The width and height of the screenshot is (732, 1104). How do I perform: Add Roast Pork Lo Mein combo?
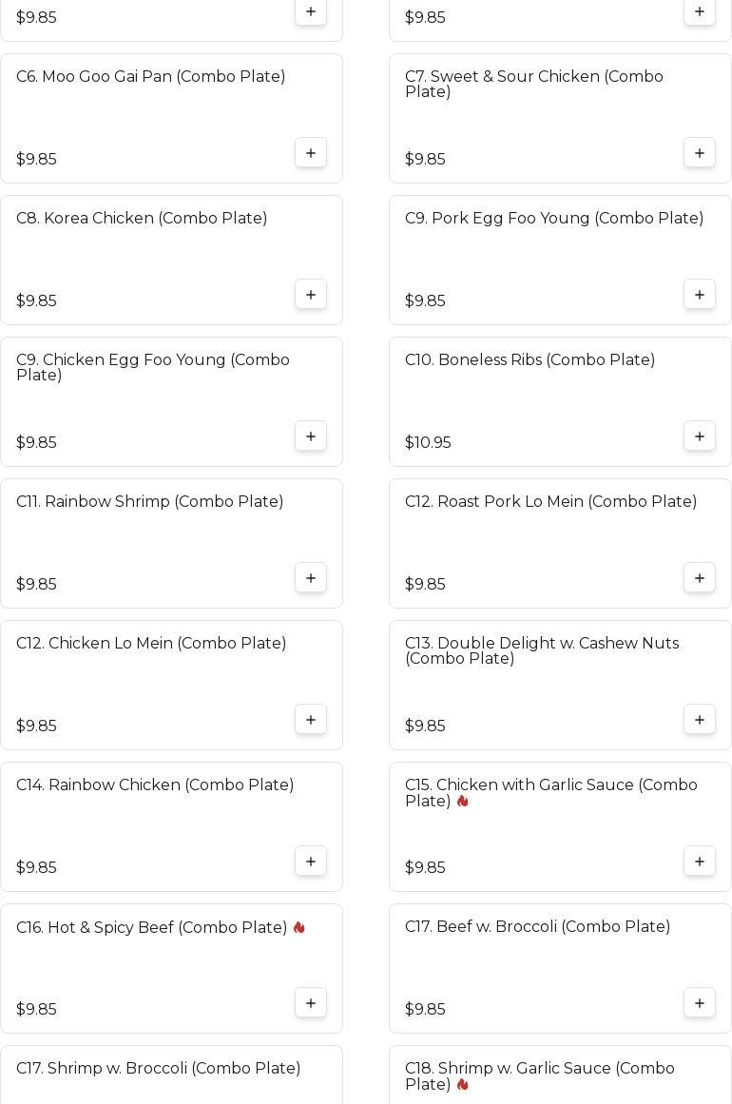click(x=700, y=578)
